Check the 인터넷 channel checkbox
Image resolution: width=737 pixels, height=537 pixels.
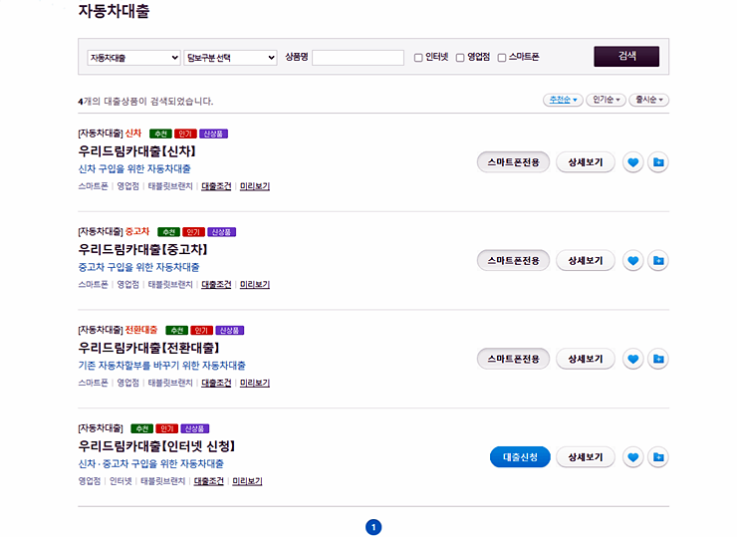(418, 58)
